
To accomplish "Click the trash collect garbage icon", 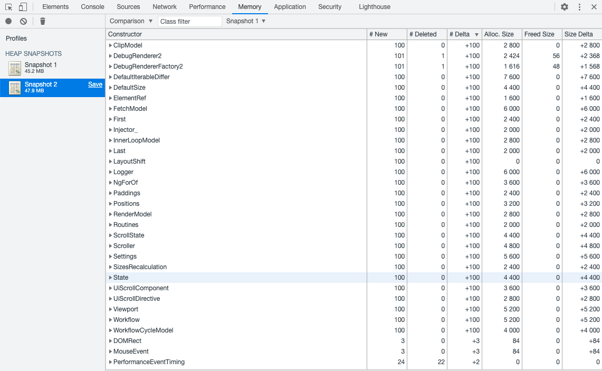I will (x=43, y=21).
